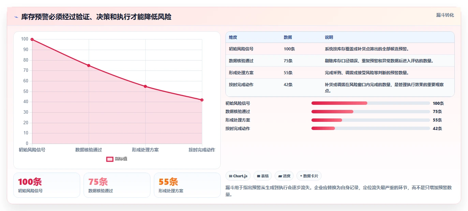Click the 形成处理方案 progress bar
Screen dimensions: 468x211
click(371, 120)
